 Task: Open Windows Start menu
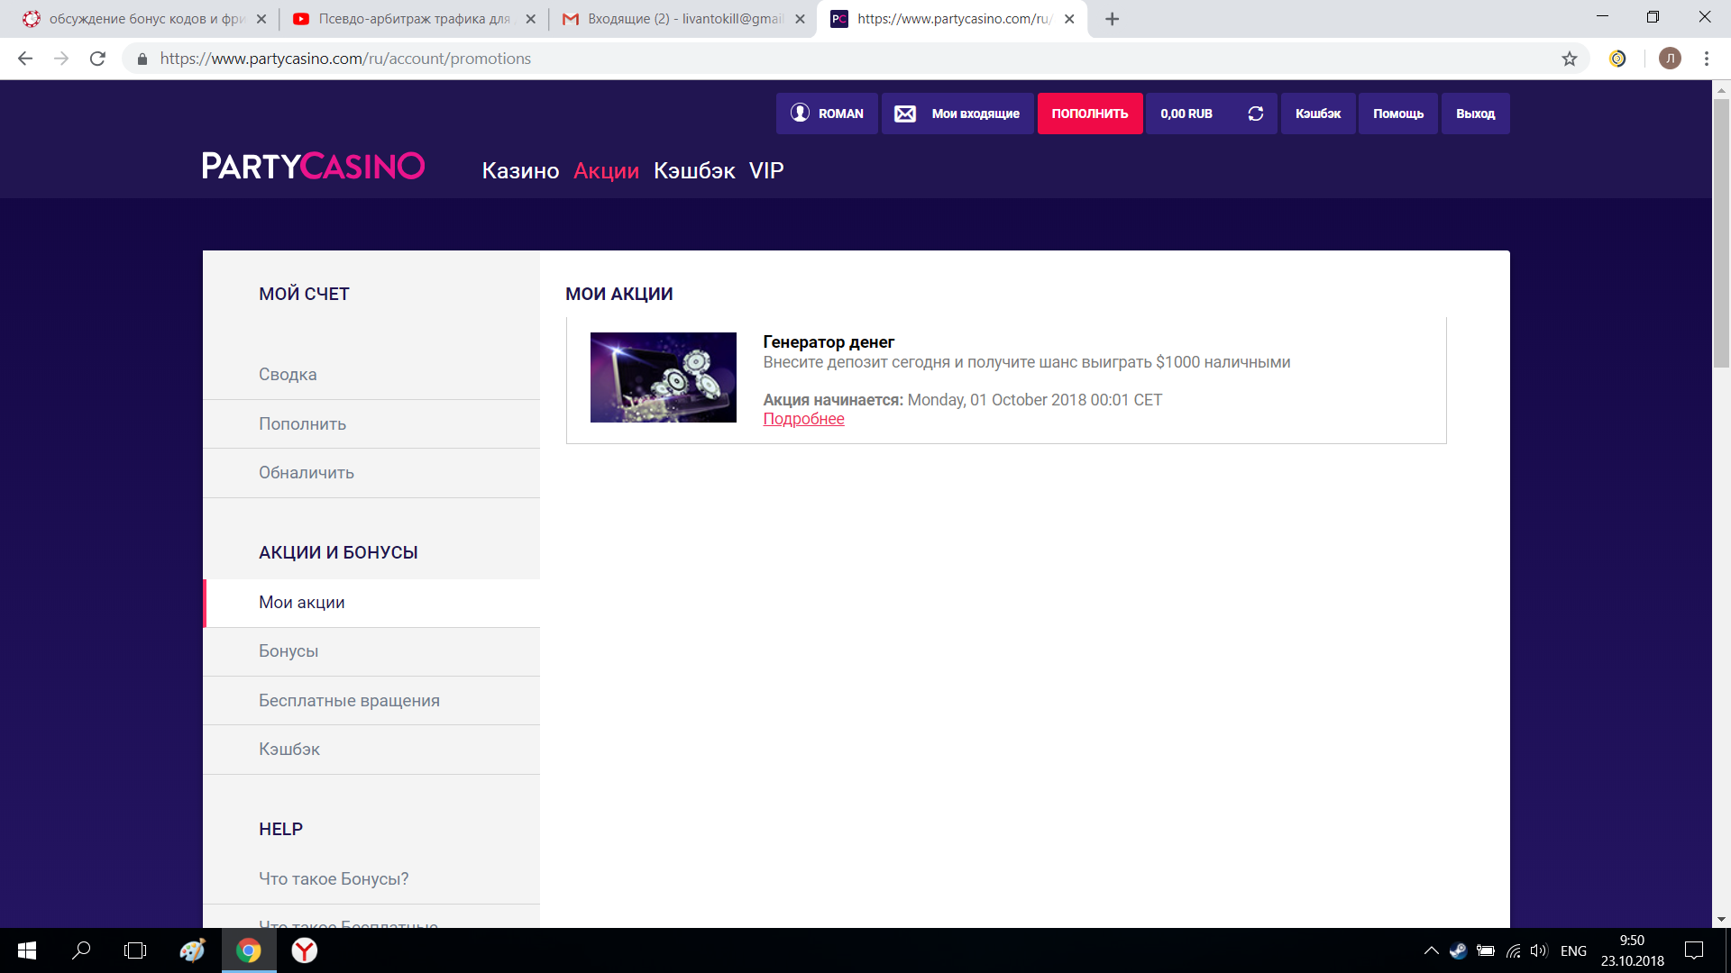(27, 950)
